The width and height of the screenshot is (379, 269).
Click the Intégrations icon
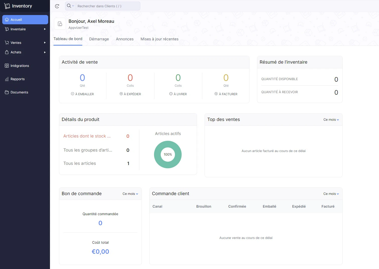pos(7,66)
